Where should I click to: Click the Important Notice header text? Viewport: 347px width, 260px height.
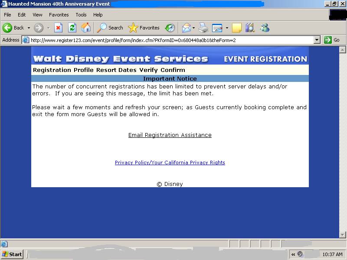(170, 79)
